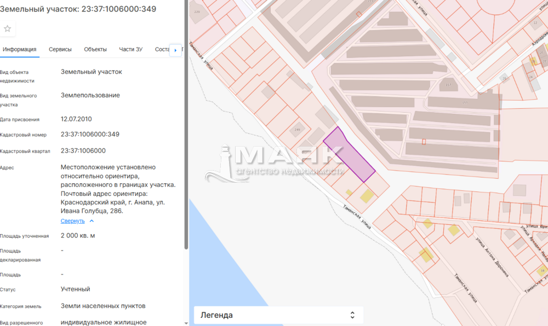Add the land plot to favorites via star
Screen dimensions: 548x326
tap(8, 28)
